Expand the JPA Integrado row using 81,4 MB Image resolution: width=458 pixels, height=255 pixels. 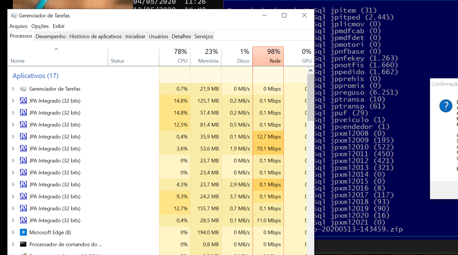click(x=13, y=125)
